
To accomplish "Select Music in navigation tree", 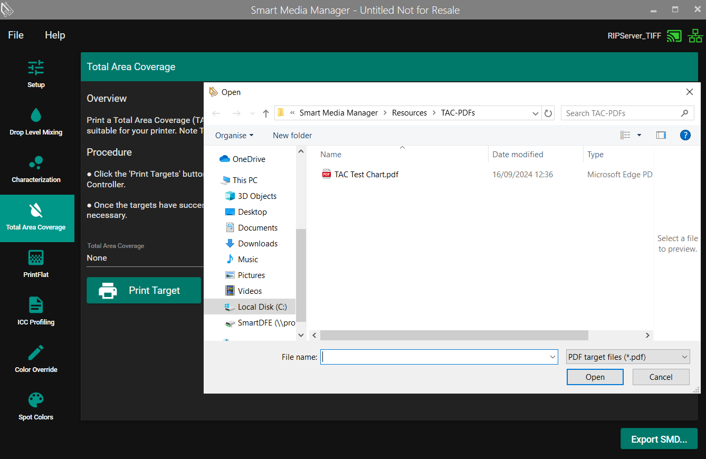I will (x=242, y=259).
